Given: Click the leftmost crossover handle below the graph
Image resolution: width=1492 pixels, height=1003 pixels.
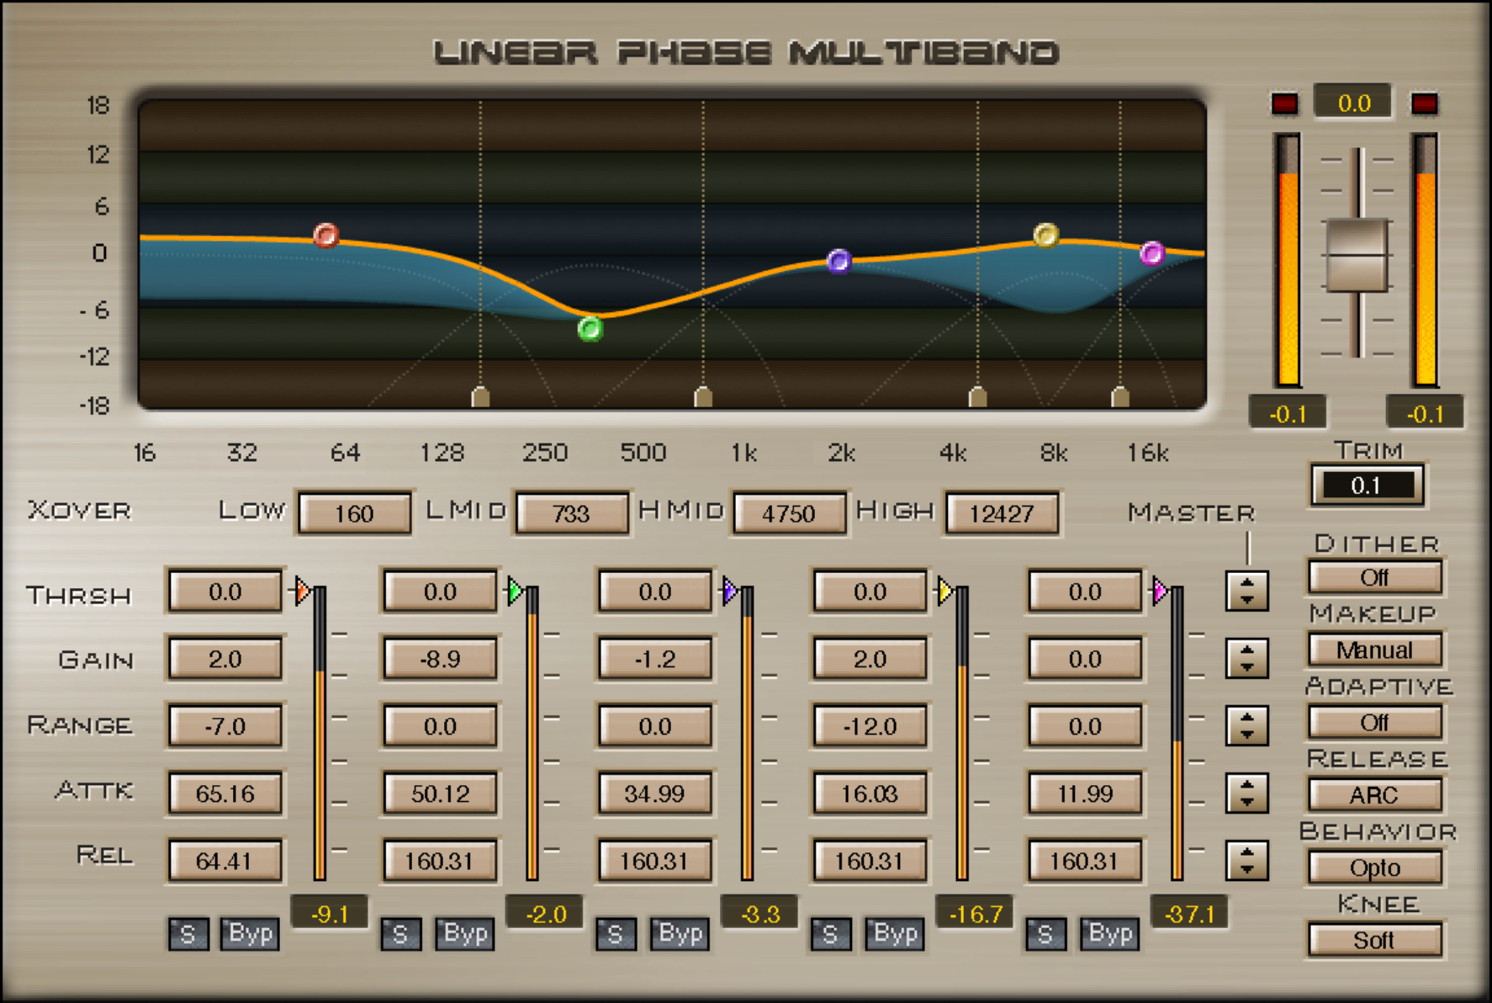Looking at the screenshot, I should (x=479, y=395).
